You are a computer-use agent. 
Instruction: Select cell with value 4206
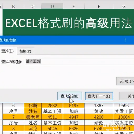click(x=99, y=117)
